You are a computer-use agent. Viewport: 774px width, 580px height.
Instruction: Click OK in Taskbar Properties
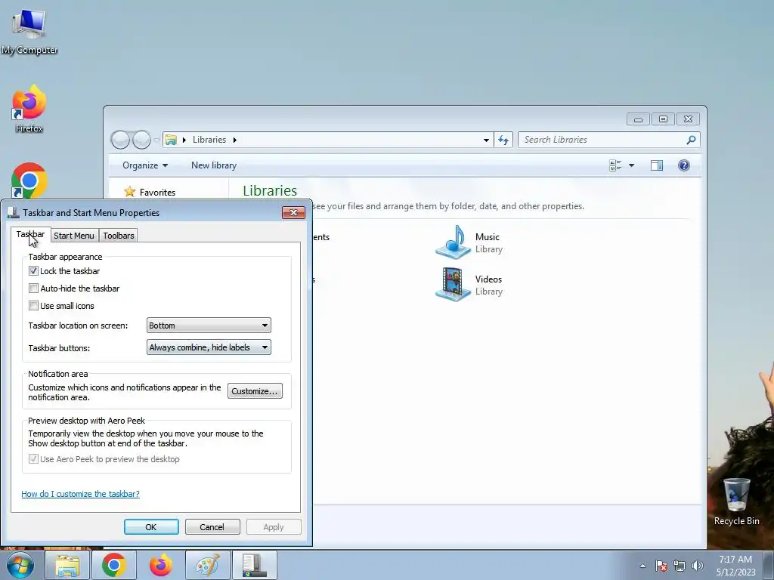(x=151, y=526)
